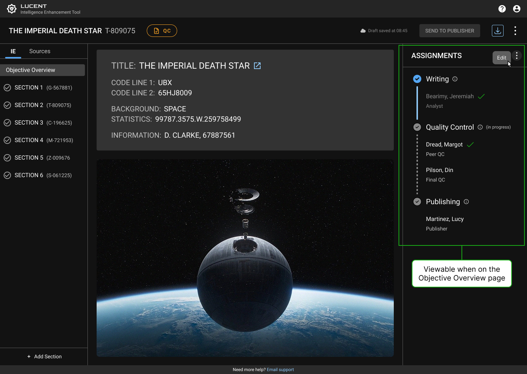The width and height of the screenshot is (527, 374).
Task: Click the Draft saved at 08:45 text
Action: 388,31
